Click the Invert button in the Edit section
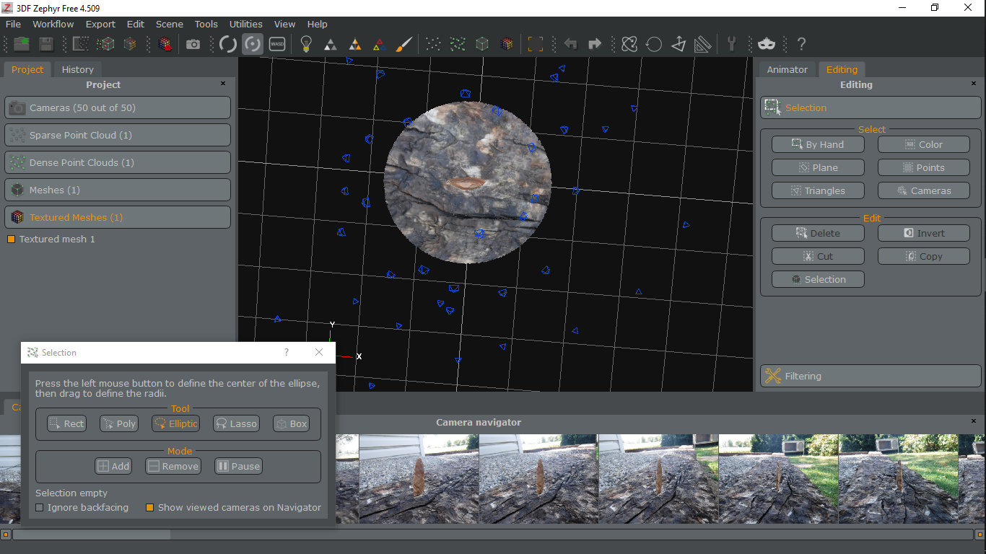This screenshot has height=554, width=986. (923, 232)
